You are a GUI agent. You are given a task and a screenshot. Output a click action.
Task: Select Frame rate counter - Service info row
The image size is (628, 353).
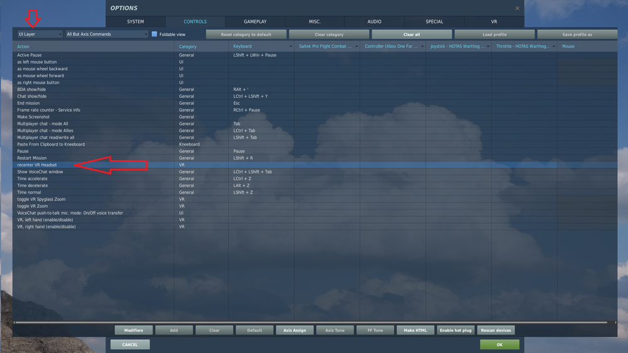click(315, 110)
